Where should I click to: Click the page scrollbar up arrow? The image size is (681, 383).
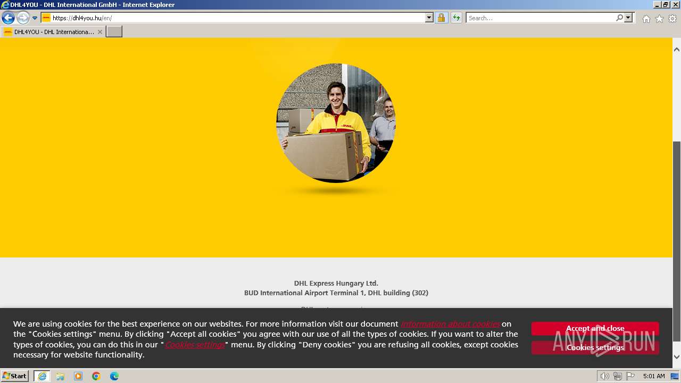click(677, 49)
